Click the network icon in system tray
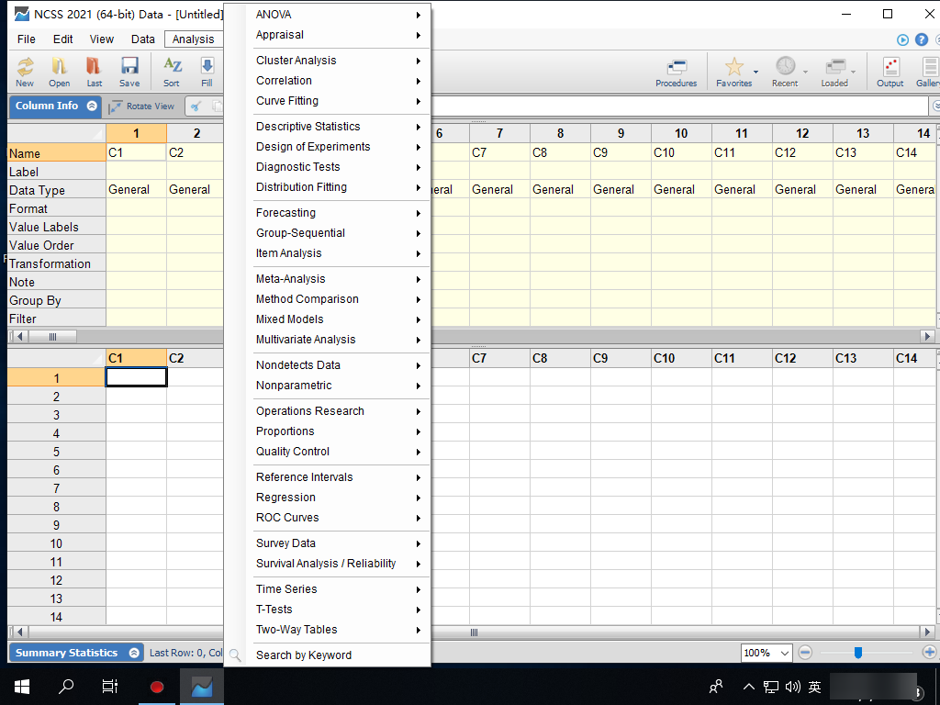This screenshot has height=705, width=940. tap(771, 687)
